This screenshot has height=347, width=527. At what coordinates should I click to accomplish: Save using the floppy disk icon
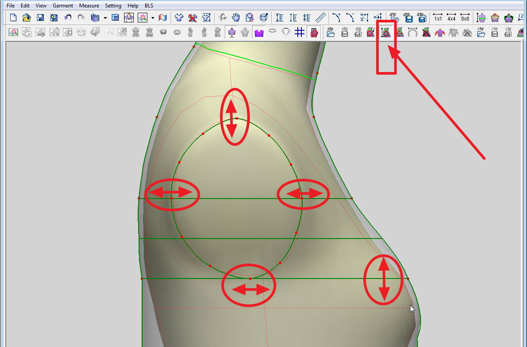[x=40, y=18]
